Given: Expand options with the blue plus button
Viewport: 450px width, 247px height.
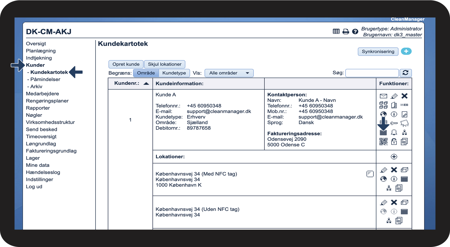Looking at the screenshot, I should coord(406,51).
